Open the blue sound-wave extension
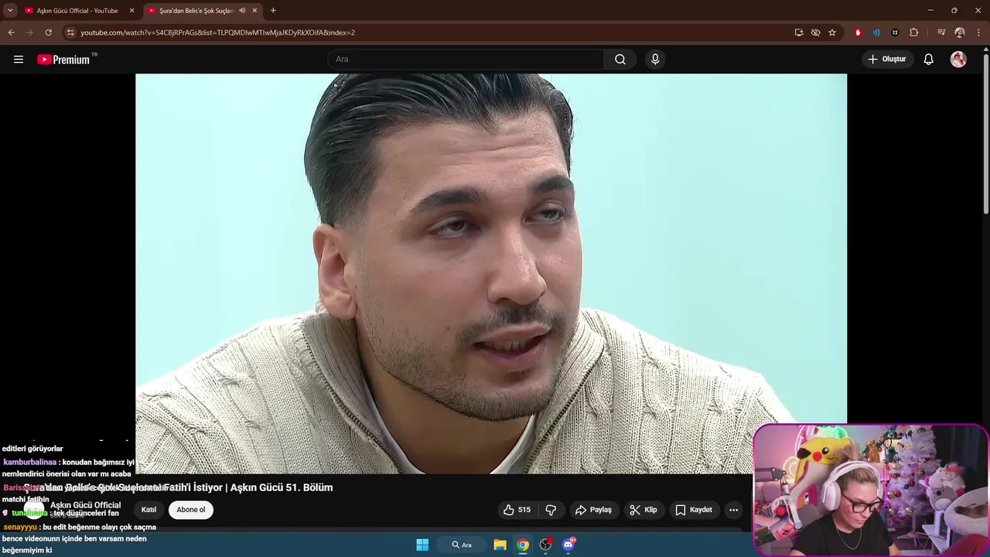Screen dimensions: 990x557 click(876, 32)
